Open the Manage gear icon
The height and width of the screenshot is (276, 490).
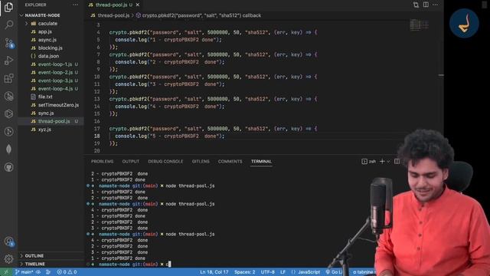coord(8,259)
